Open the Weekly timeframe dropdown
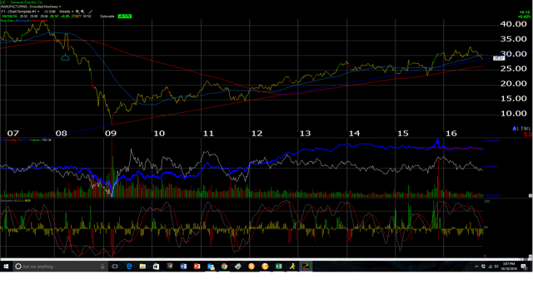 tap(66, 12)
